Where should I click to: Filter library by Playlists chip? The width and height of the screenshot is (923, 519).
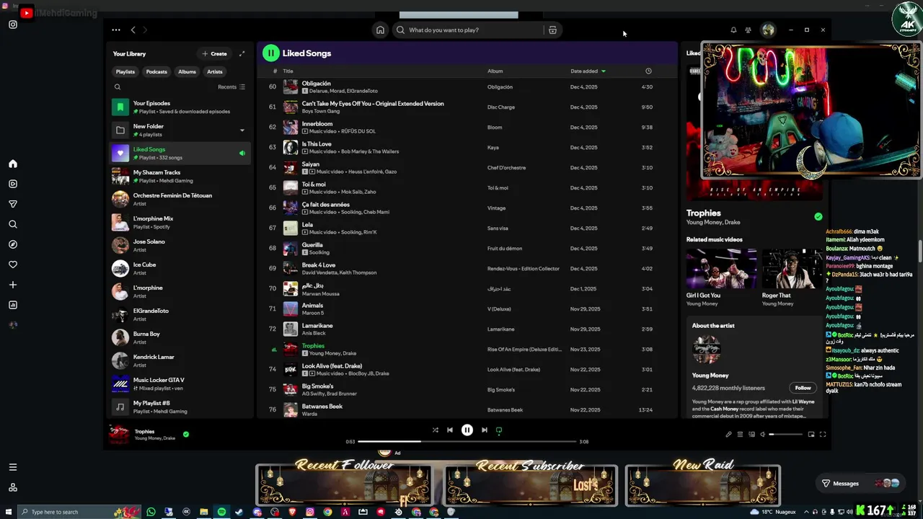(x=125, y=71)
